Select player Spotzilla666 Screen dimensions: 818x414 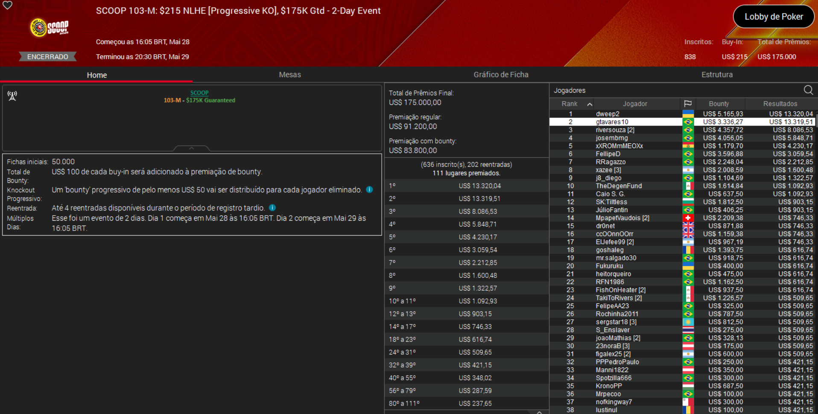683,378
